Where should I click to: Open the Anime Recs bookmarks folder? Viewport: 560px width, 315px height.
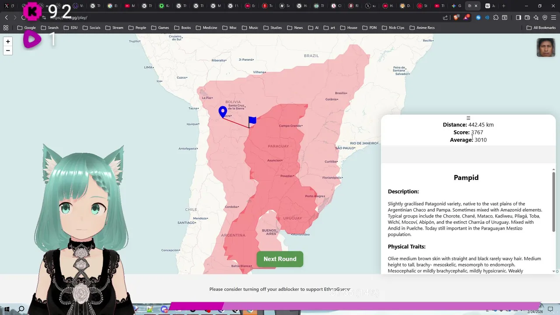[422, 28]
